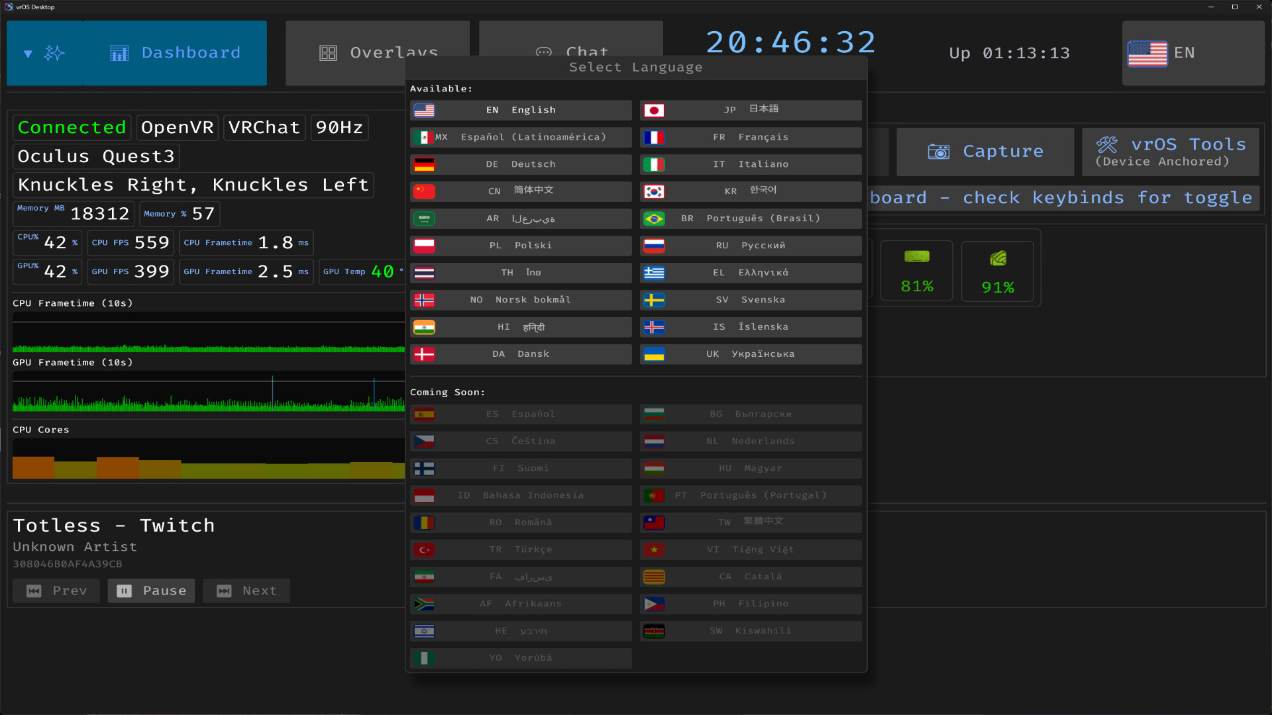Click the US flag language icon top right

[1147, 53]
